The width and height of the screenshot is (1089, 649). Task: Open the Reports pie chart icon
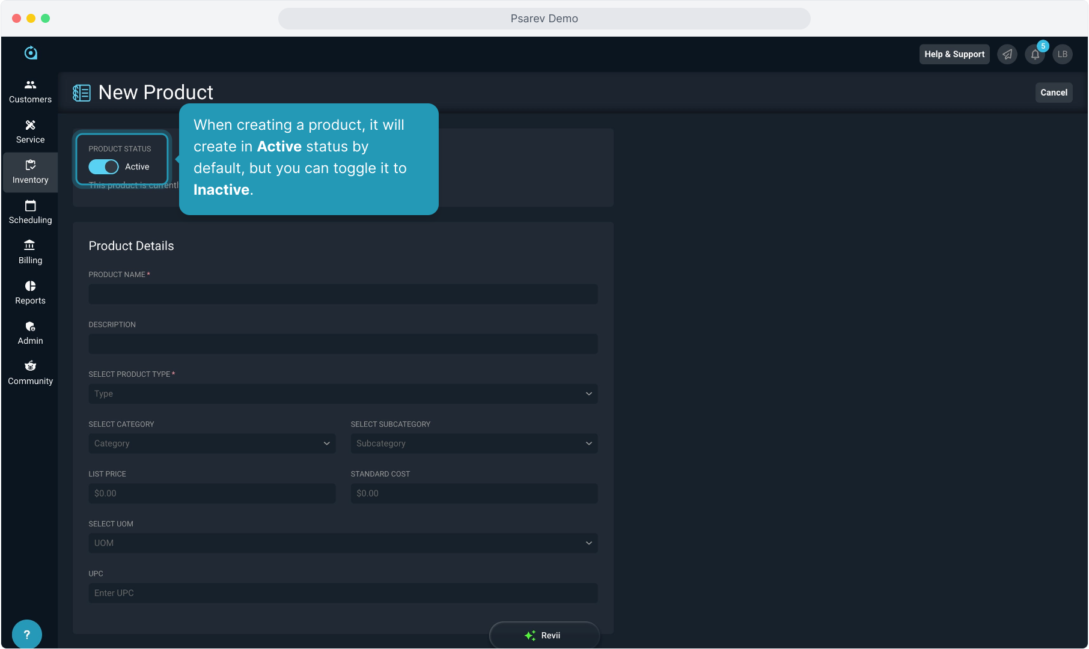pyautogui.click(x=30, y=286)
